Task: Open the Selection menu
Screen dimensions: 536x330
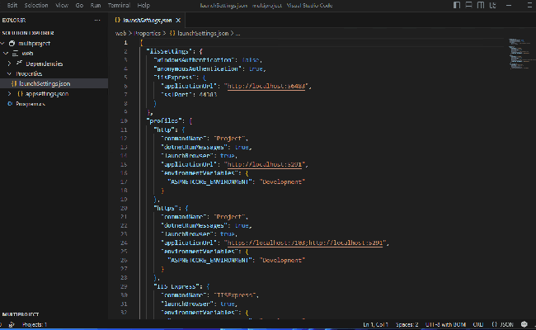Action: click(x=36, y=6)
